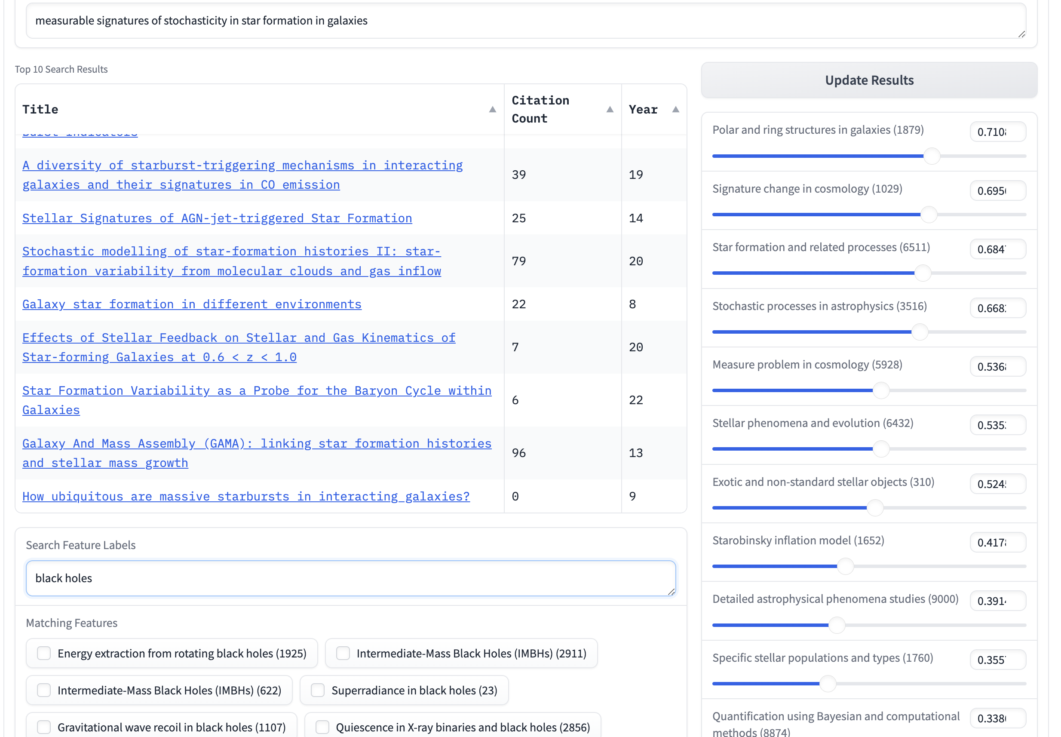Open Galaxy star formation in different environments
Viewport: 1061px width, 737px height.
tap(192, 304)
